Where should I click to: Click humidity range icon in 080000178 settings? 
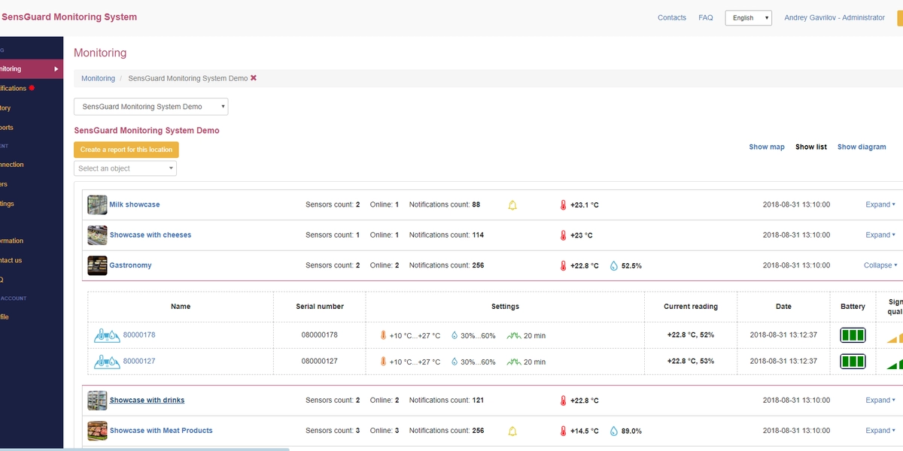coord(455,335)
